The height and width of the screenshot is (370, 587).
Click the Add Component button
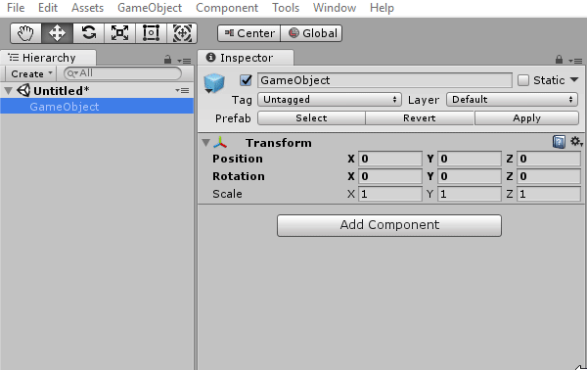tap(389, 225)
